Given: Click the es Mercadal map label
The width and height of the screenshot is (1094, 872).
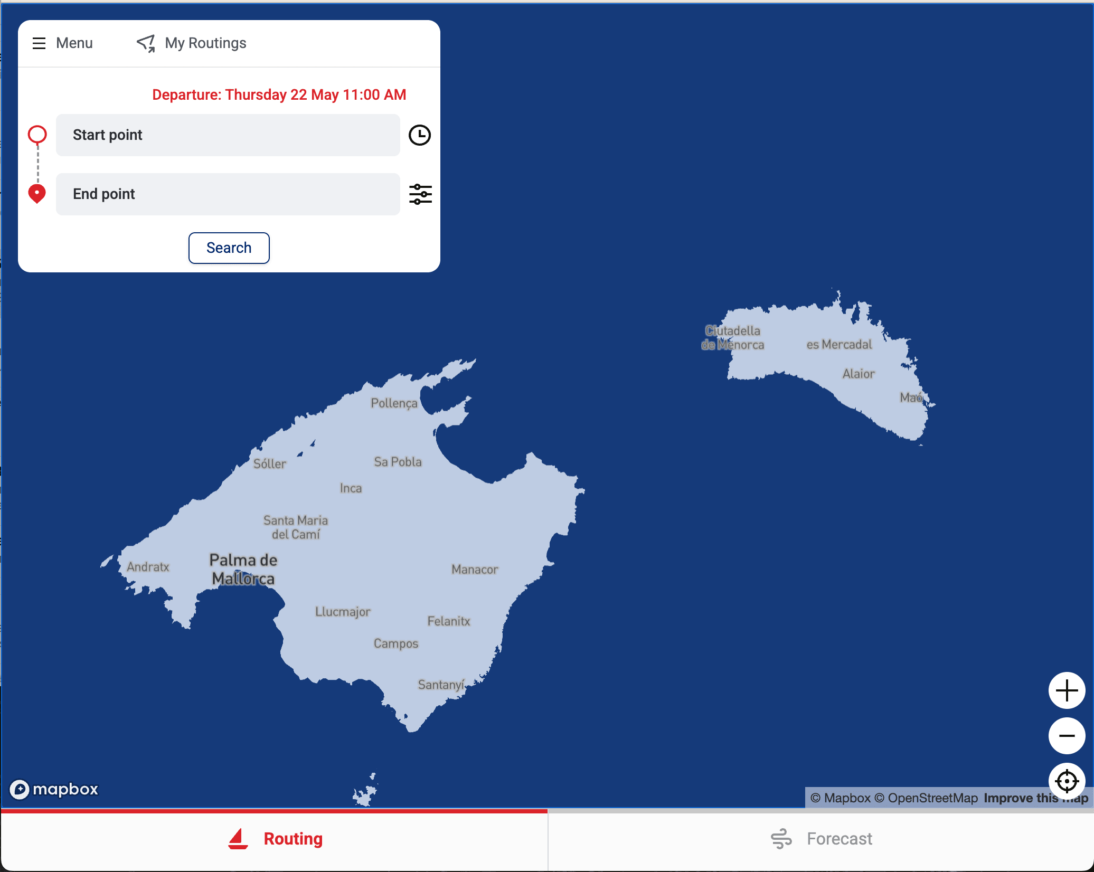Looking at the screenshot, I should (x=840, y=345).
